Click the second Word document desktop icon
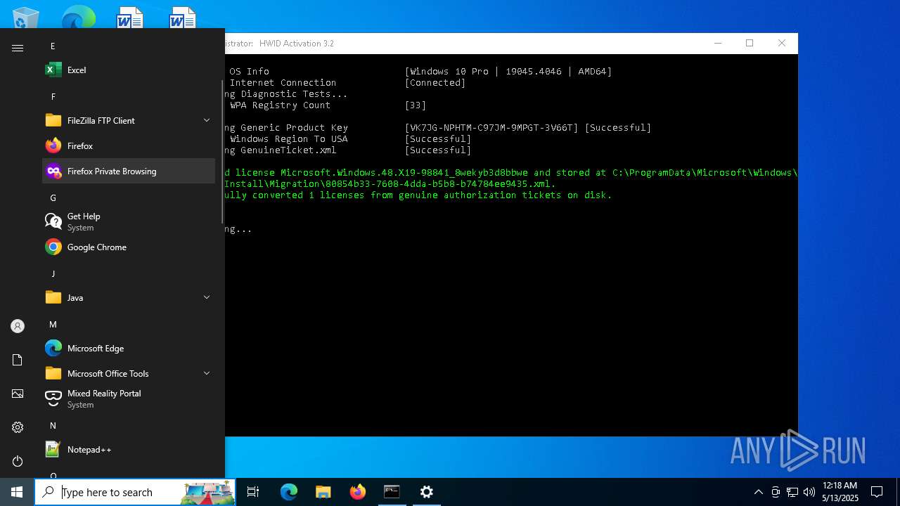 182,17
